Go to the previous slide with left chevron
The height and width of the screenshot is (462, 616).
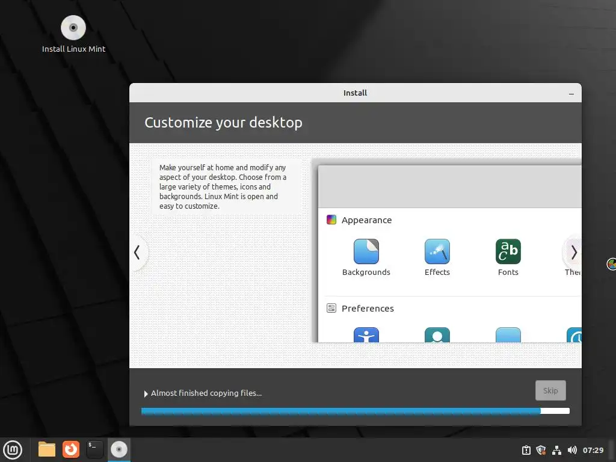point(137,252)
